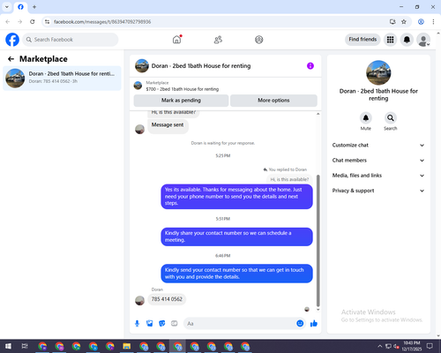Screen dimensions: 441x353
Task: Click the Mark as pending button
Action: coord(181,101)
